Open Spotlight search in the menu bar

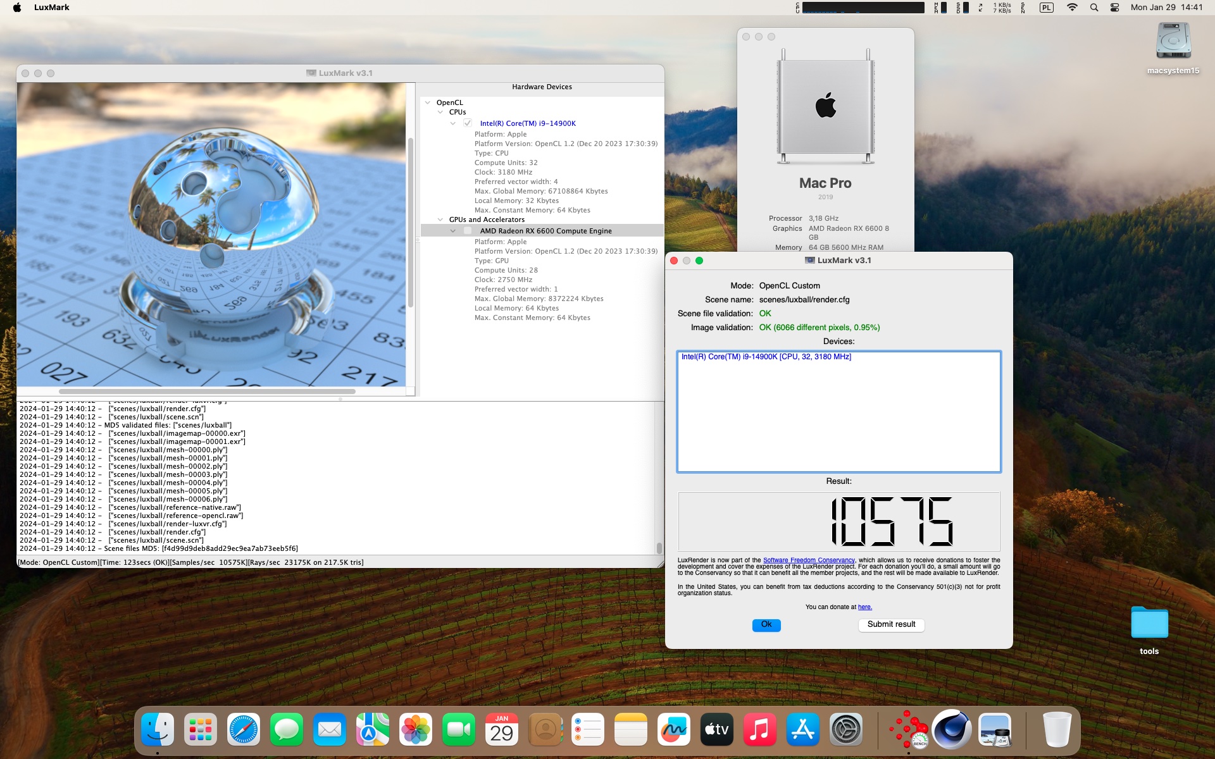1093,8
